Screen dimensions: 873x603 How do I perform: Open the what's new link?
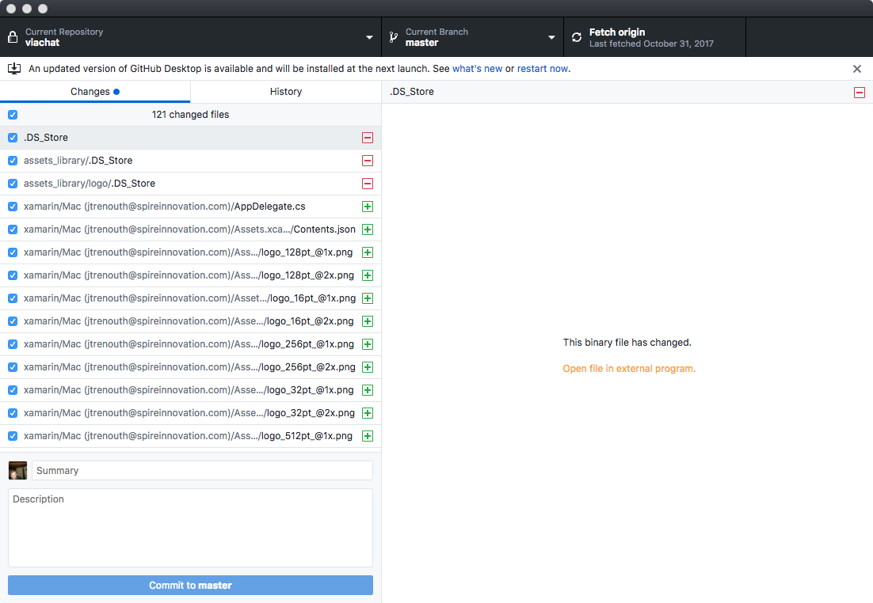[477, 68]
